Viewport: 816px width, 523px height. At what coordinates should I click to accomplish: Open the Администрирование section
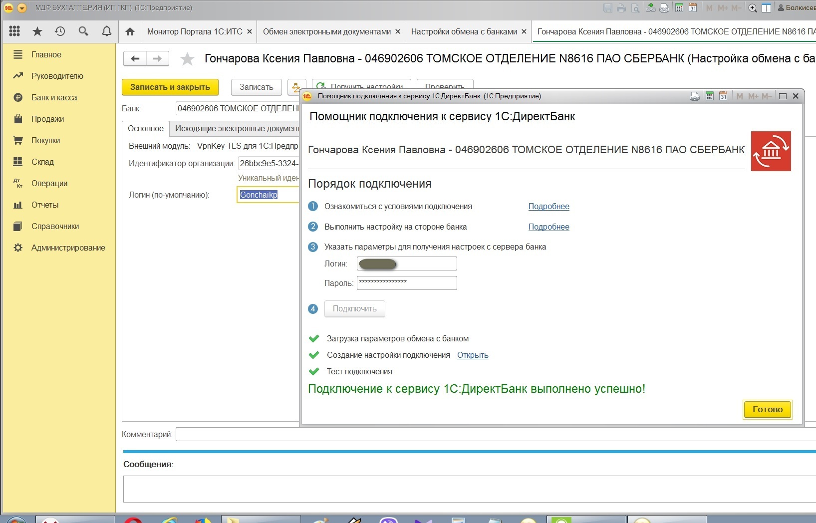(68, 248)
